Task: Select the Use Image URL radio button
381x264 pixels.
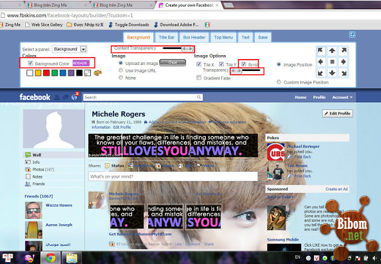Action: click(121, 70)
